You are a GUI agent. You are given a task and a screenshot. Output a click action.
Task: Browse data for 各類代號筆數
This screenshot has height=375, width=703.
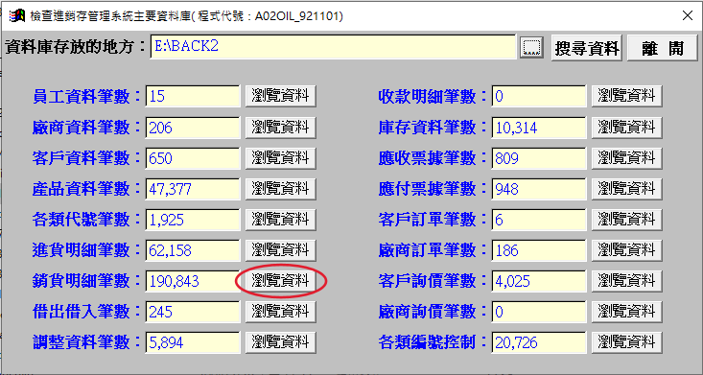click(280, 220)
